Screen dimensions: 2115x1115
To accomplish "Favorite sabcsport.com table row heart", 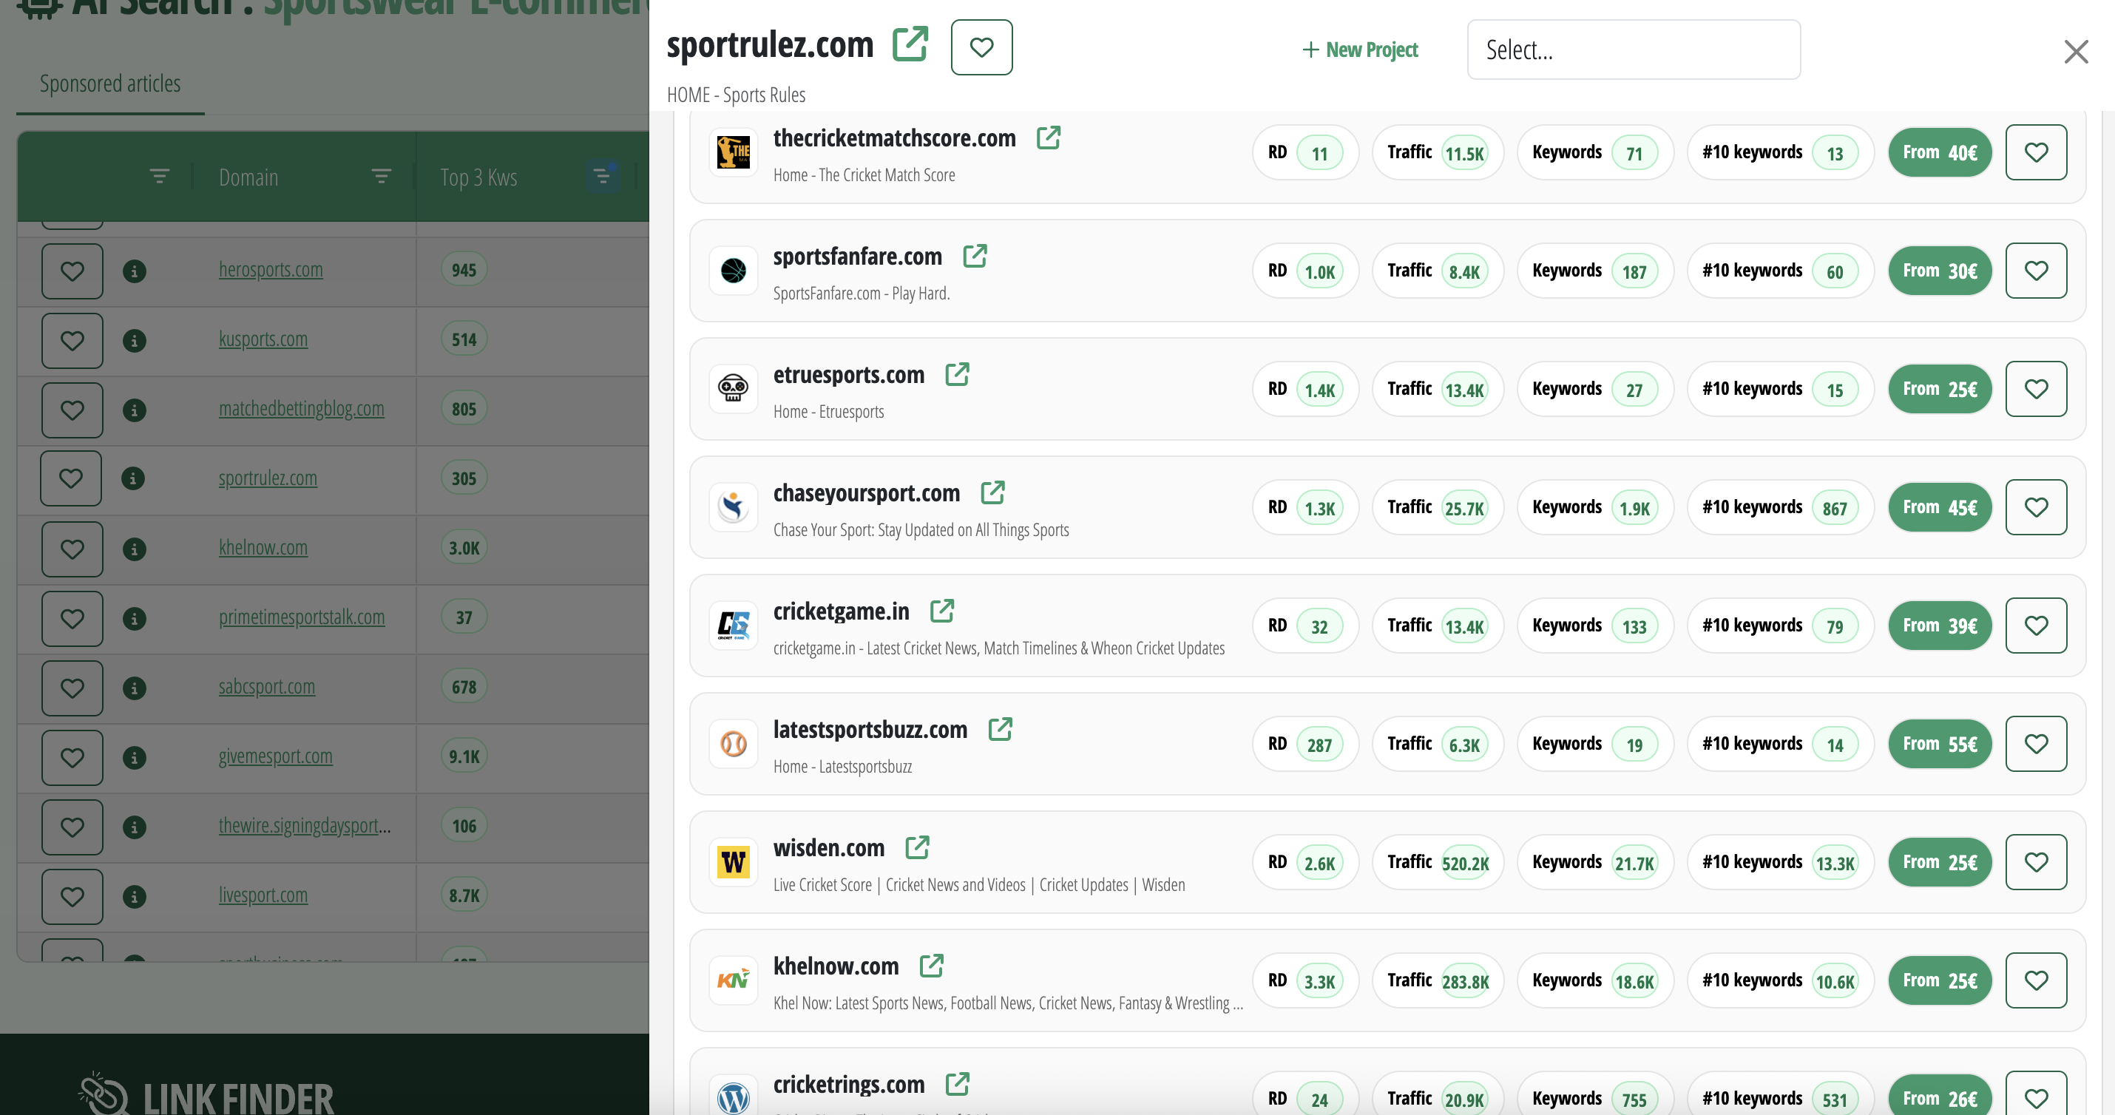I will (x=72, y=688).
